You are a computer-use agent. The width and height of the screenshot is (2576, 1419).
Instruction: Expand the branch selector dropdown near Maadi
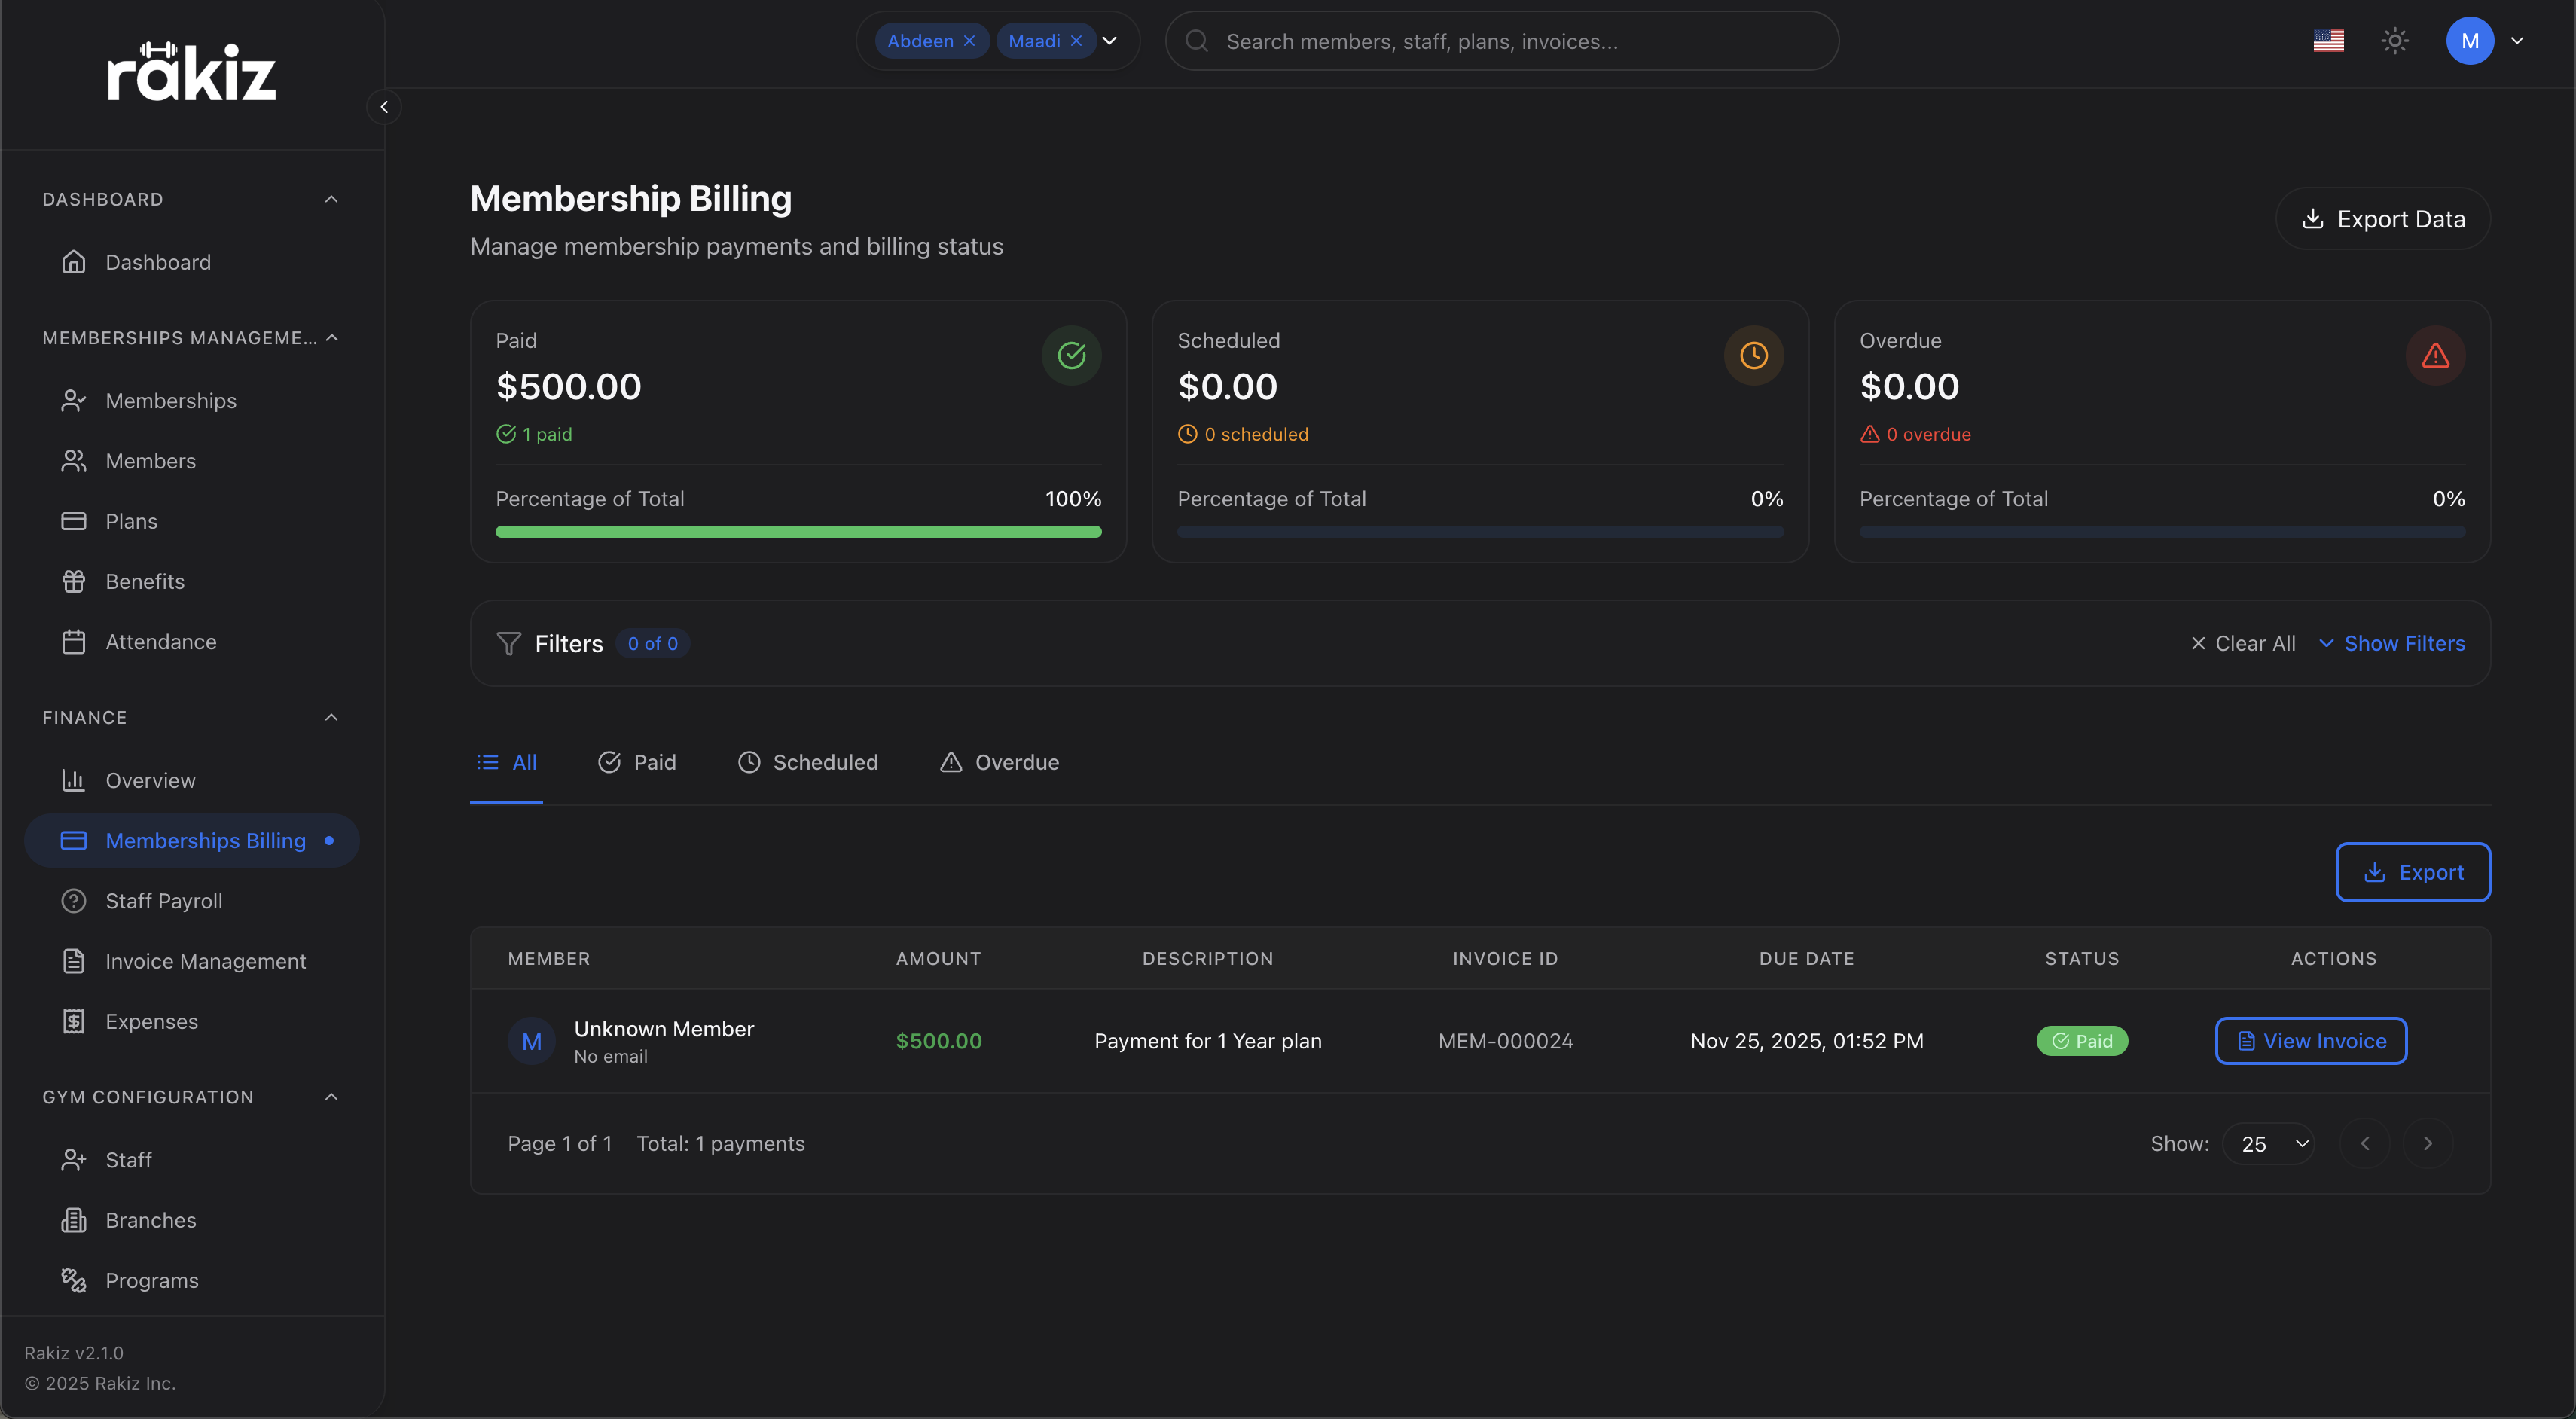coord(1110,41)
